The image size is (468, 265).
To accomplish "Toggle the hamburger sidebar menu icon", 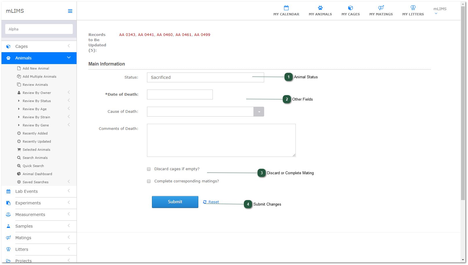I will pos(70,11).
